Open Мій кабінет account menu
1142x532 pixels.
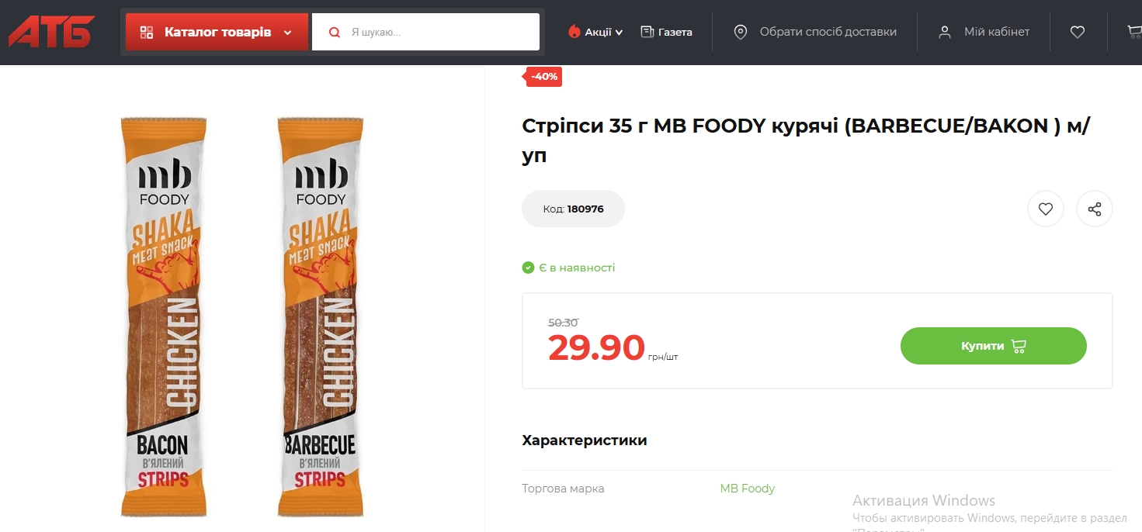point(996,32)
